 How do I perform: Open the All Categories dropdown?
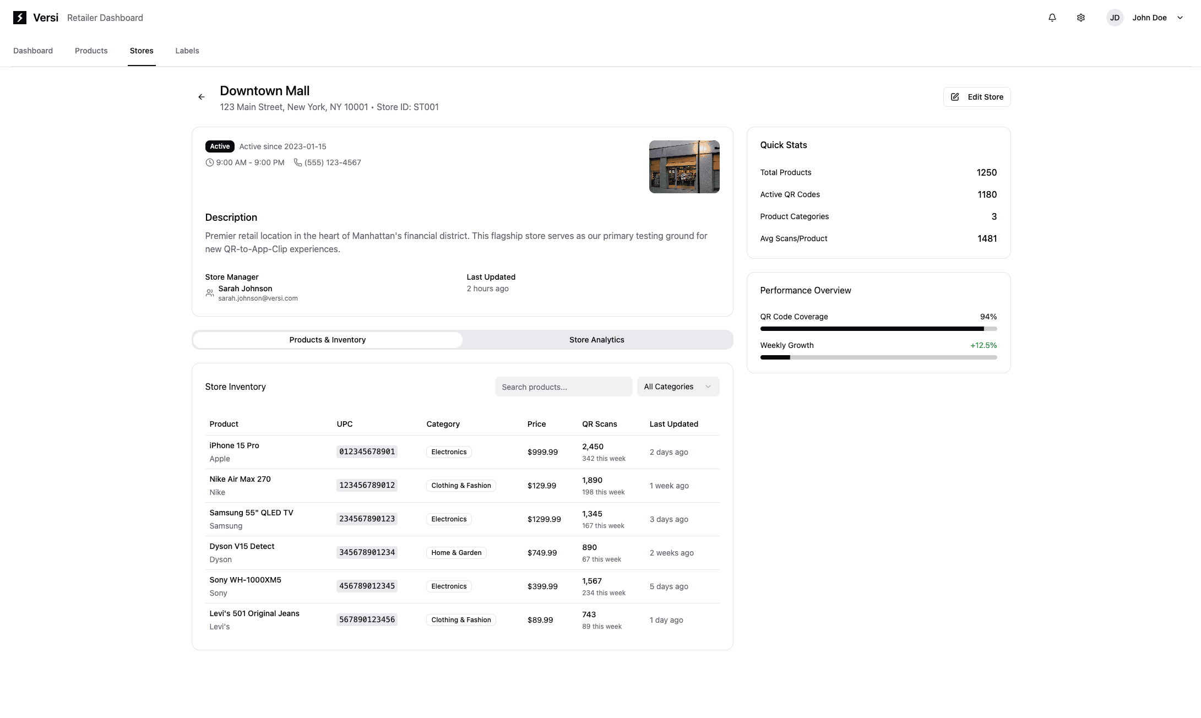click(x=678, y=387)
